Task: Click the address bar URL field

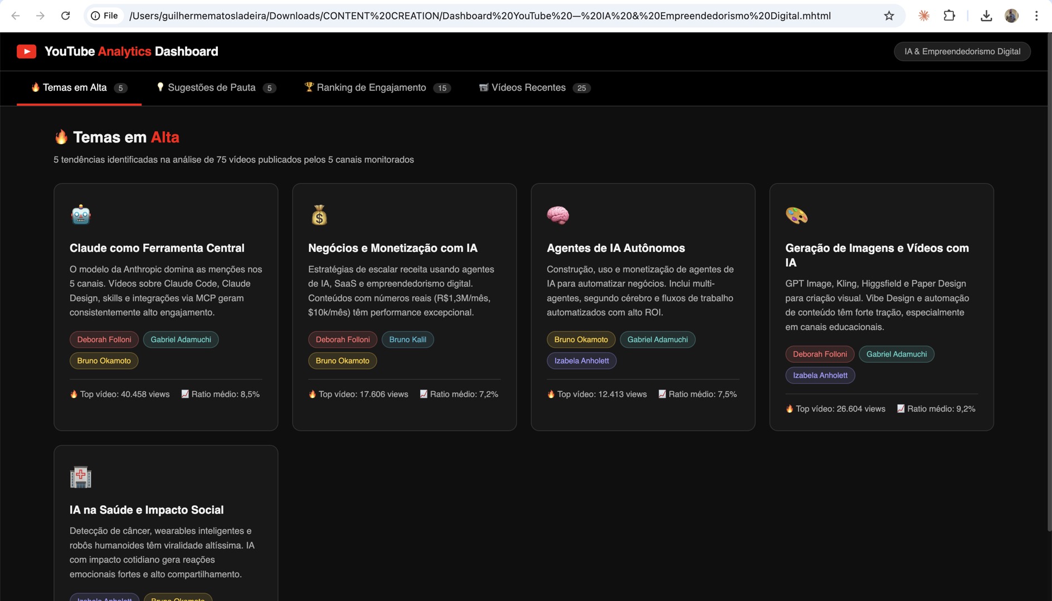Action: (x=480, y=16)
